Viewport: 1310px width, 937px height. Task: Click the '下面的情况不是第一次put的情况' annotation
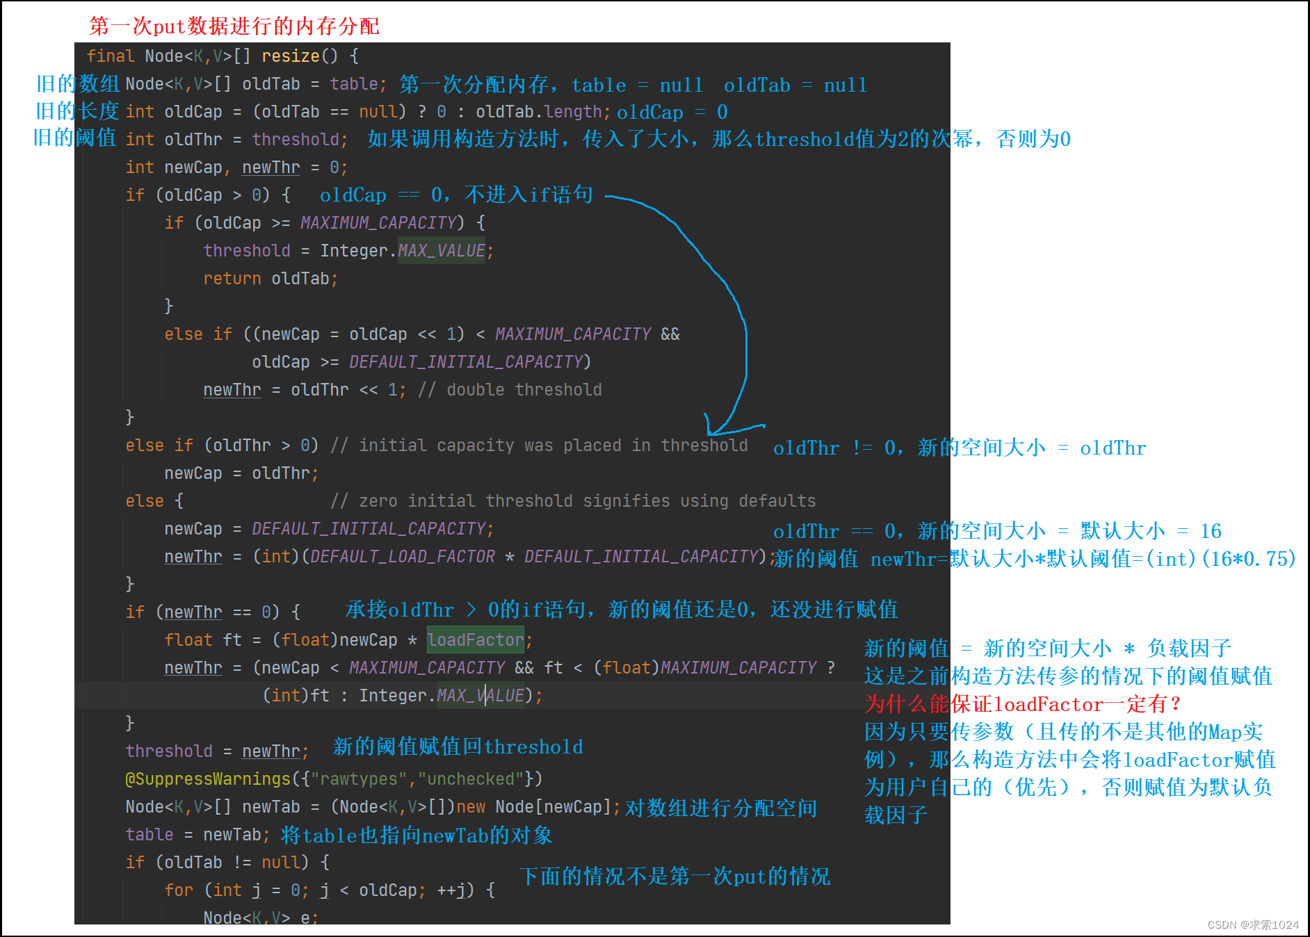pos(674,877)
